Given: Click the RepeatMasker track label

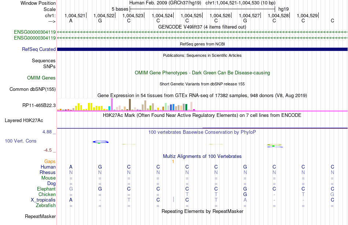Looking at the screenshot, I should tap(40, 216).
